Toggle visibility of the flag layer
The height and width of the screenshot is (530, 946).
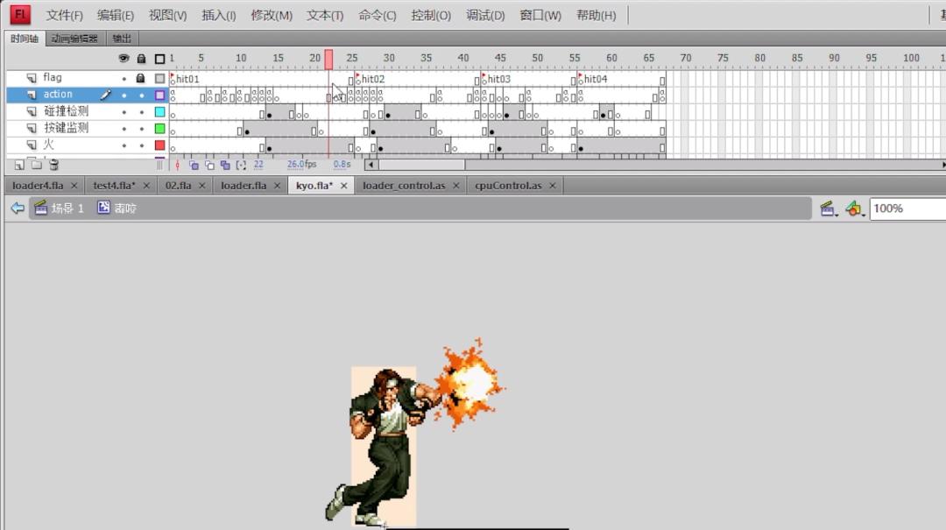124,77
